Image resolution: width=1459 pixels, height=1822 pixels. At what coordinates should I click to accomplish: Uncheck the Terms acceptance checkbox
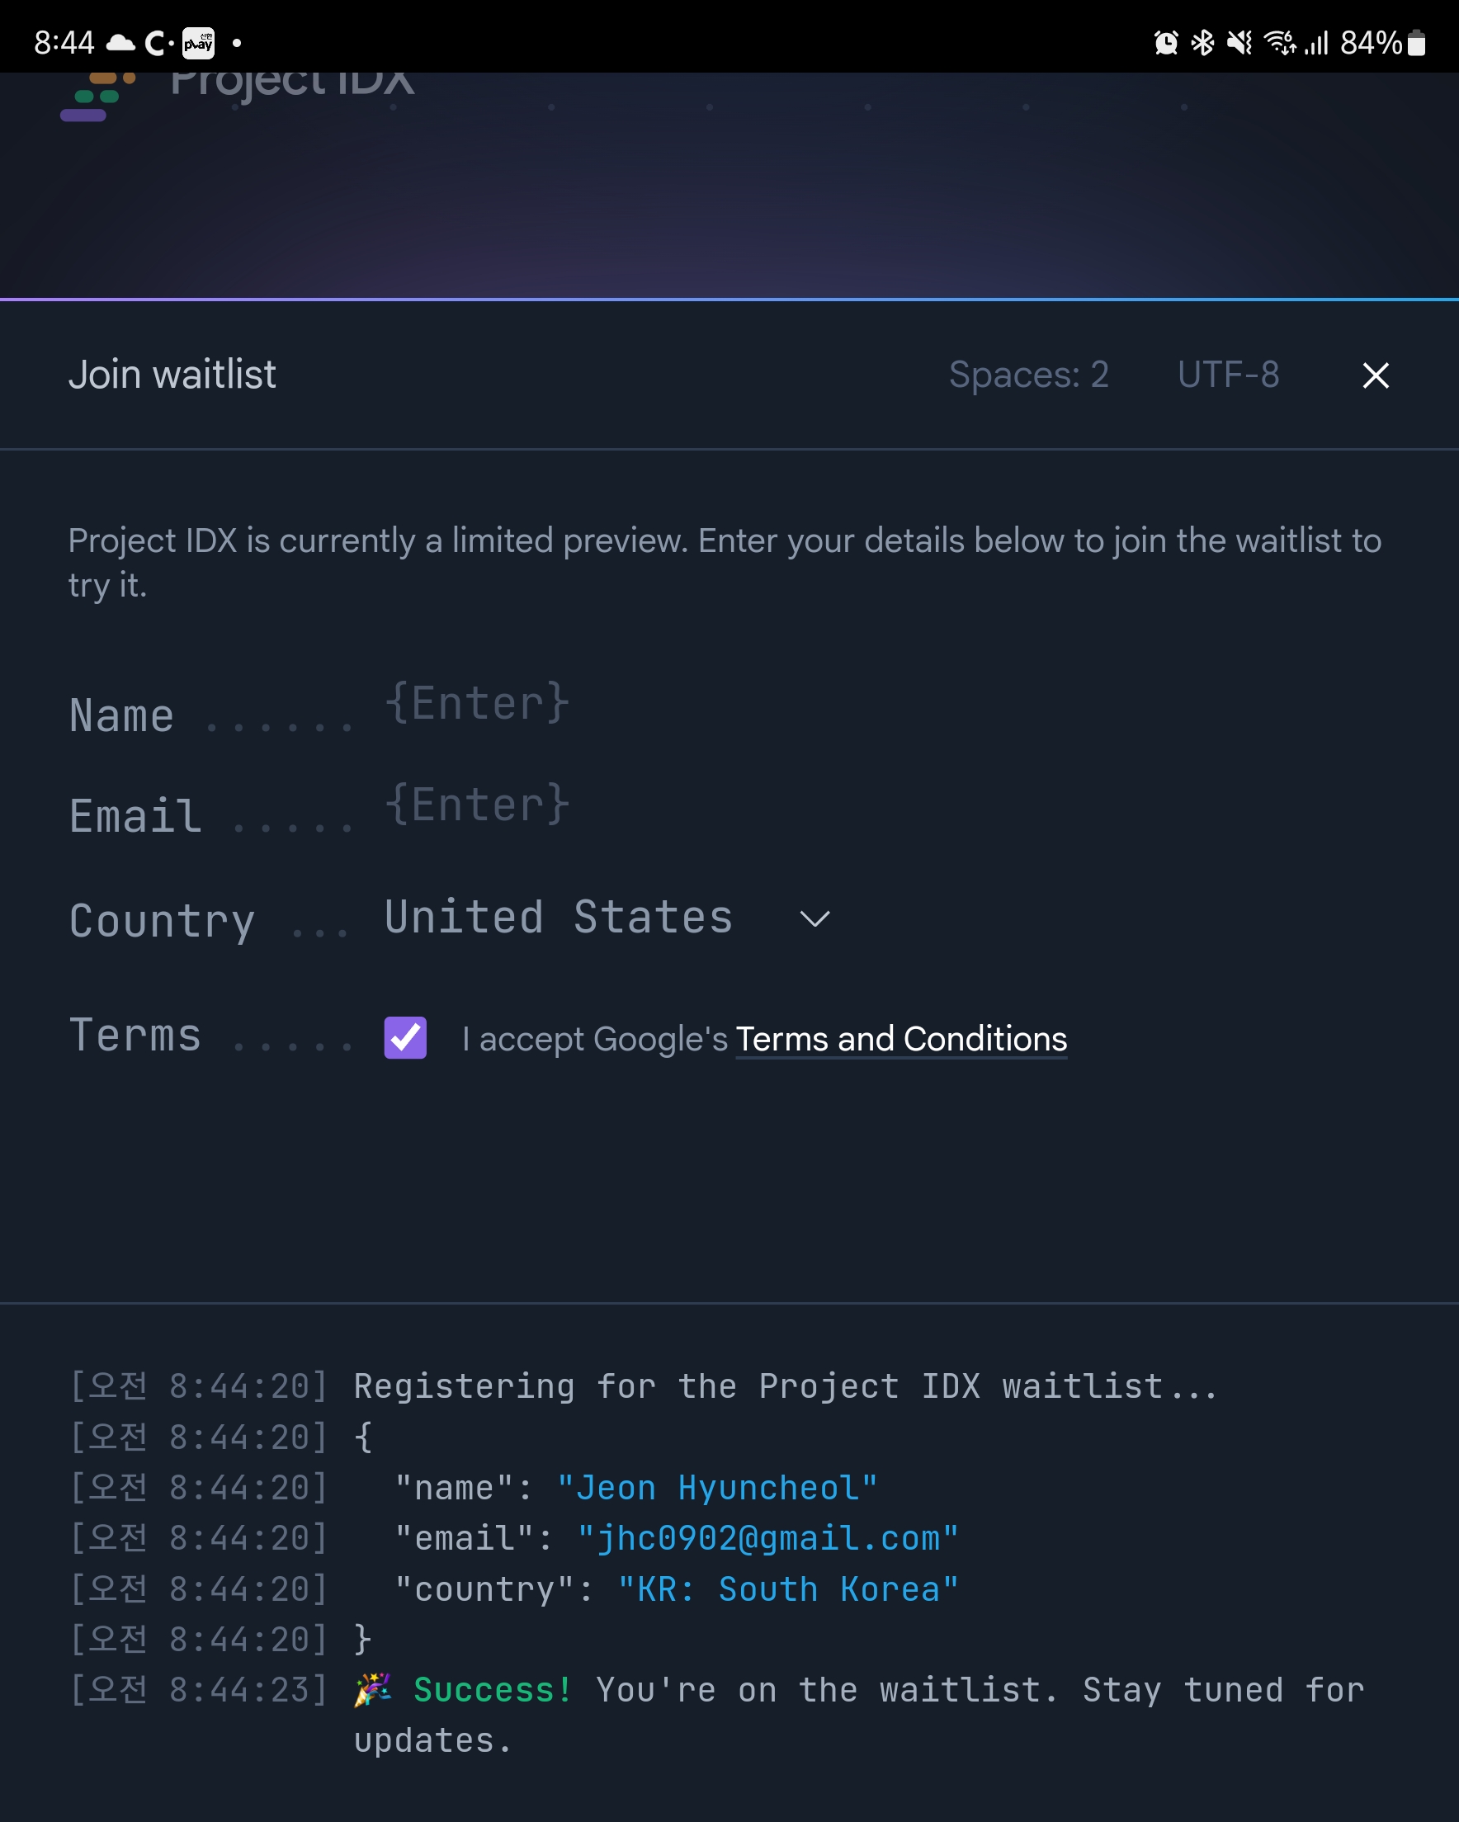pos(406,1038)
